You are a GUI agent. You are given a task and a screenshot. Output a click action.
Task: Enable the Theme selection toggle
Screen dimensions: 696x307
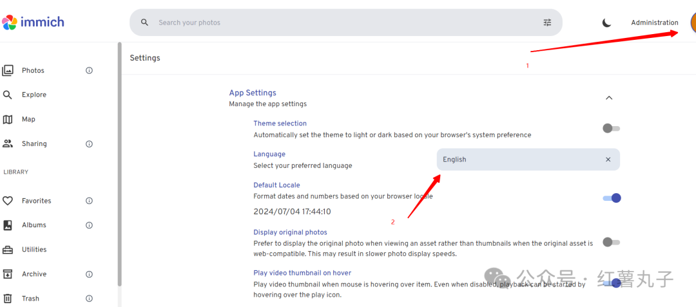pos(611,129)
